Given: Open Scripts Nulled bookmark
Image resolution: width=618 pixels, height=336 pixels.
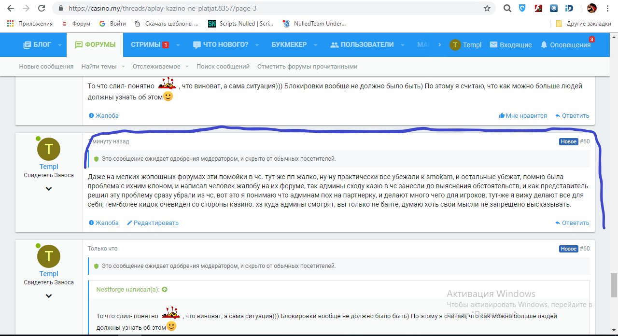Looking at the screenshot, I should (241, 23).
